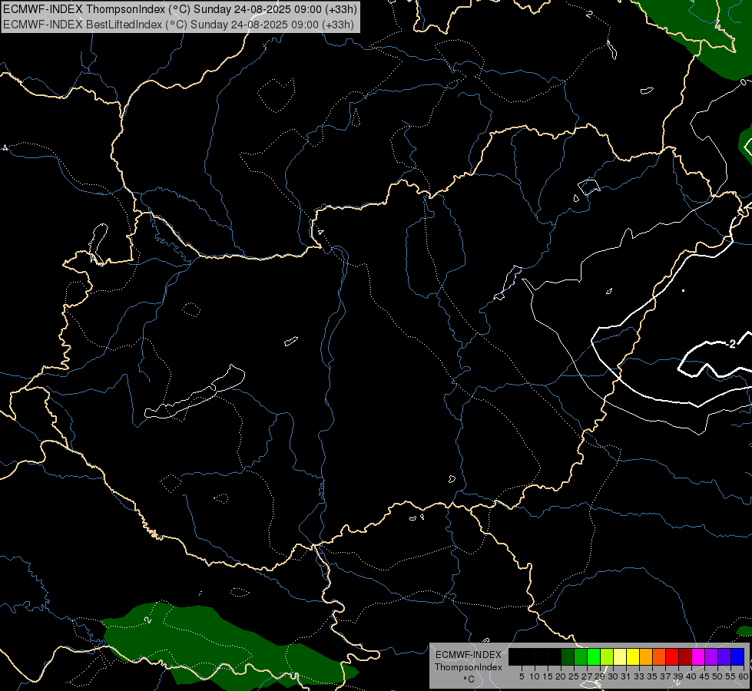The height and width of the screenshot is (691, 752).
Task: Click the pale yellow 30–31 legend swatch
Action: [x=620, y=656]
